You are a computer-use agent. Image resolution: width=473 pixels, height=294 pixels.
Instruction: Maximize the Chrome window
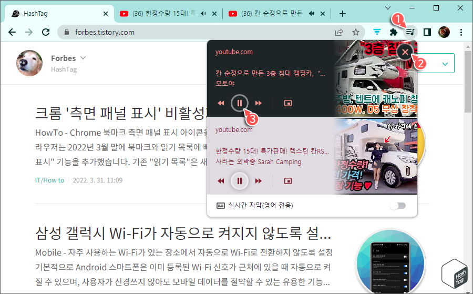[x=436, y=8]
